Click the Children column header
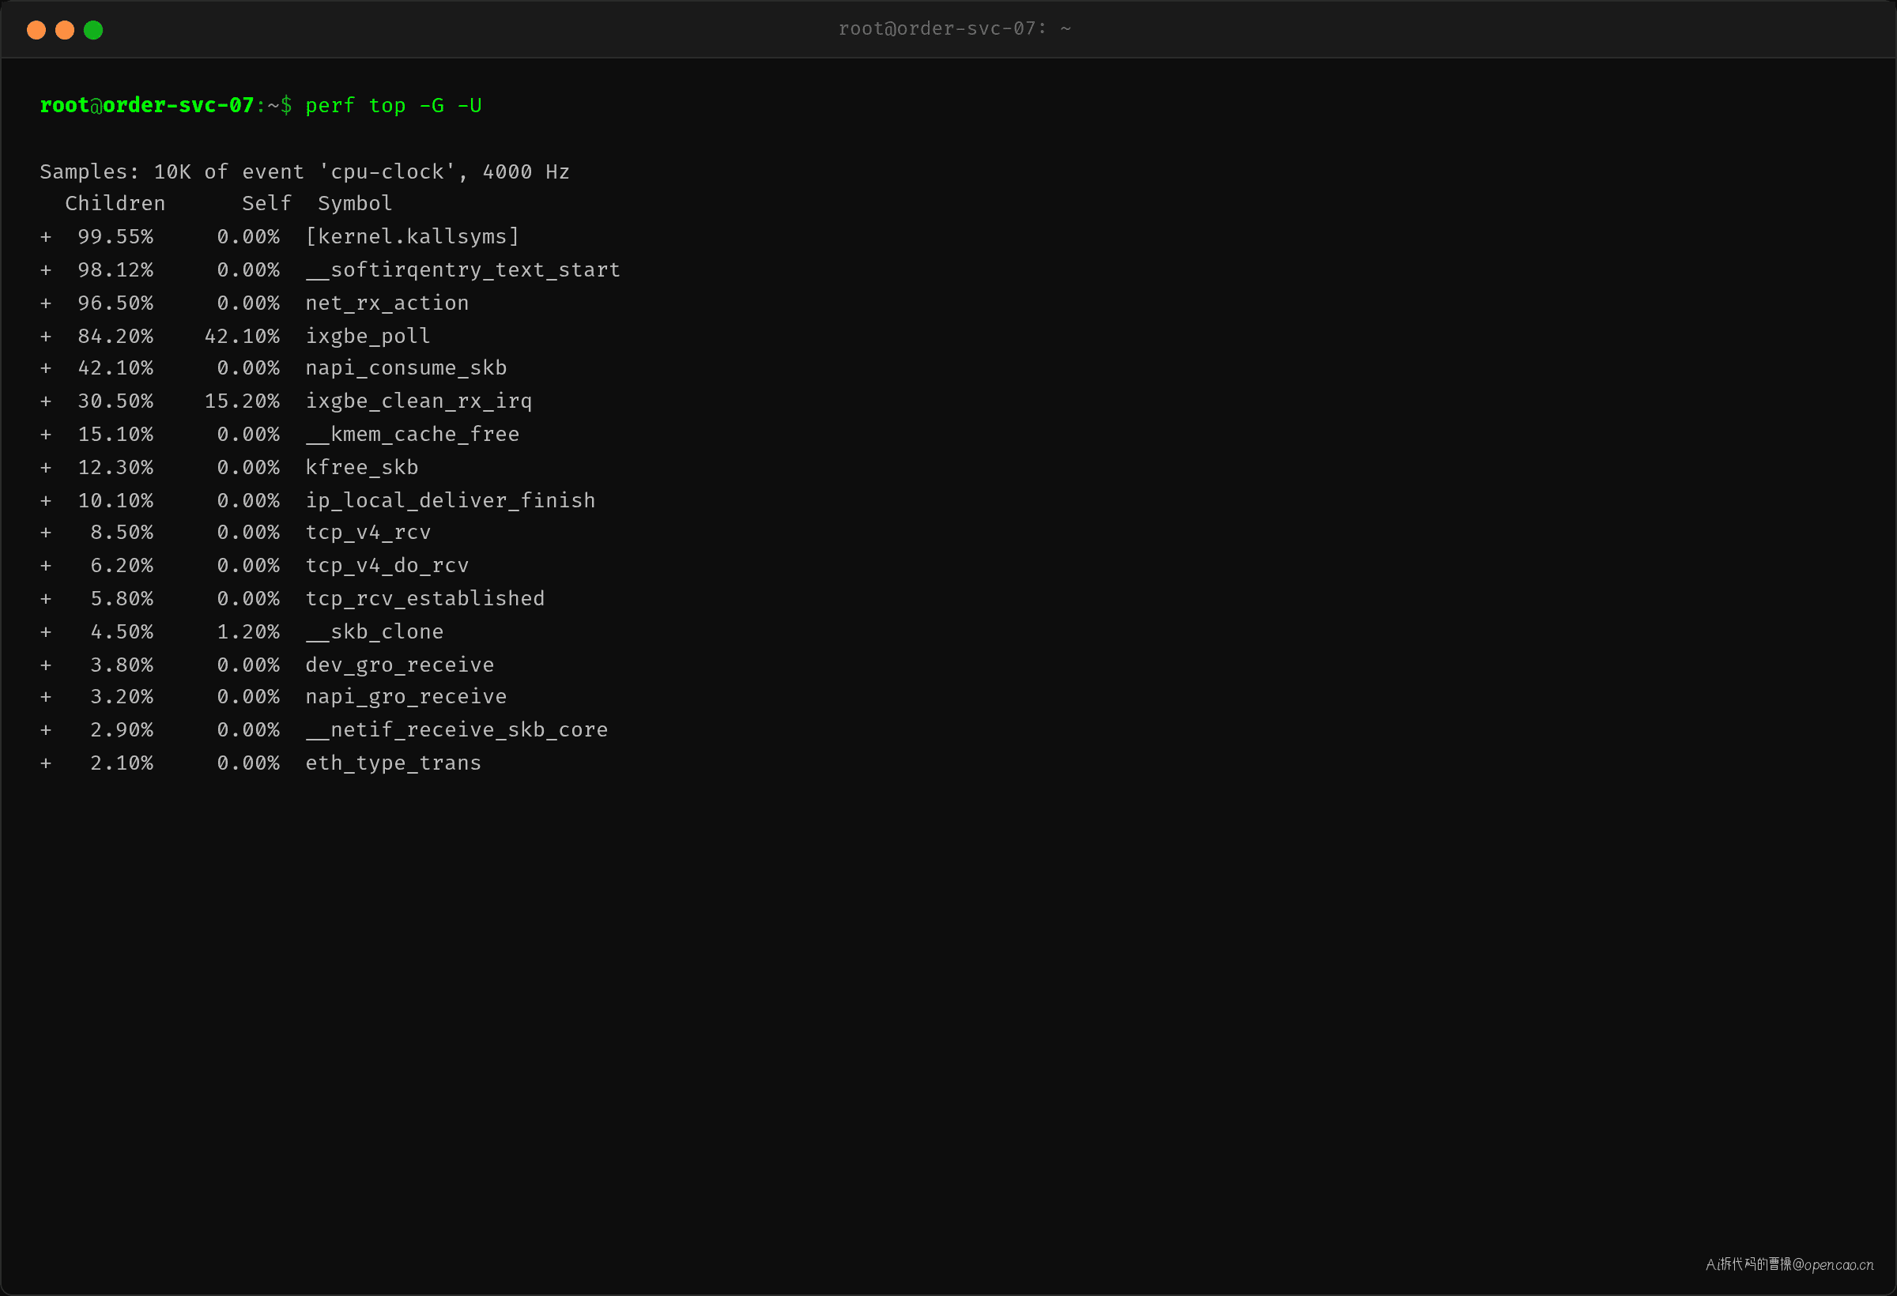 click(115, 203)
